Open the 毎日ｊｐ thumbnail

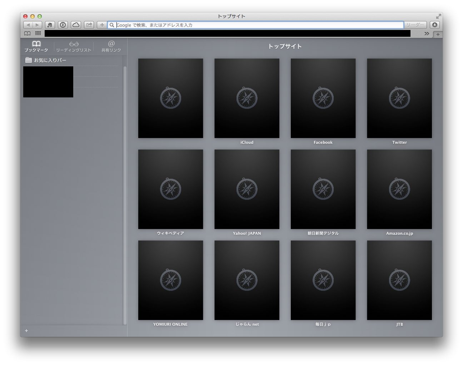(323, 280)
